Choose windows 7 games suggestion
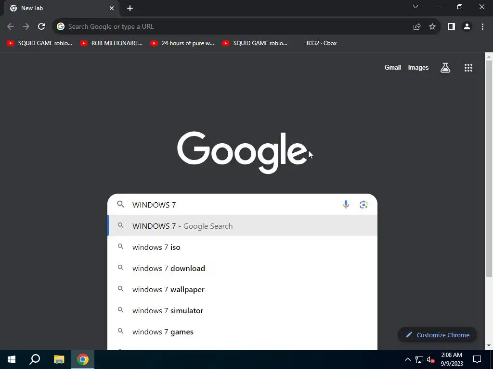The image size is (493, 369). (x=243, y=332)
